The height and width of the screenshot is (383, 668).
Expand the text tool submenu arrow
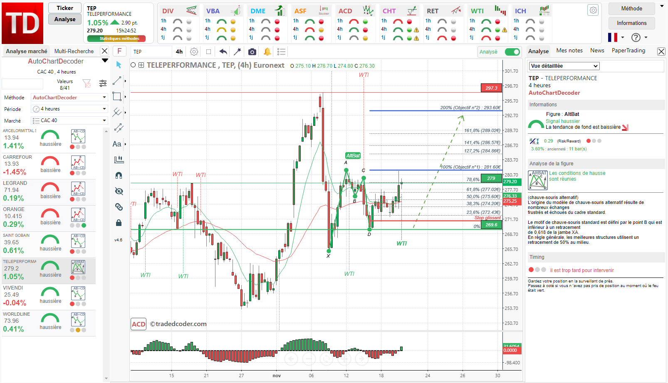125,144
